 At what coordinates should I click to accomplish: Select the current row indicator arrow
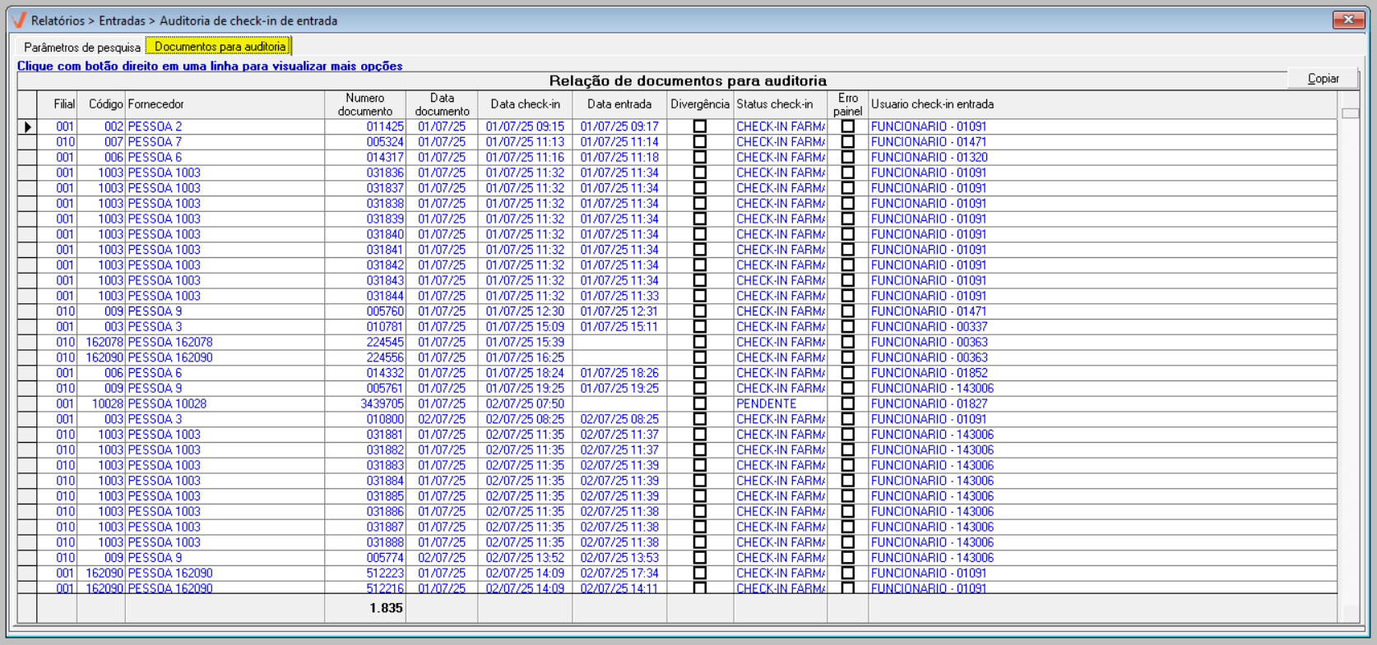pyautogui.click(x=28, y=127)
